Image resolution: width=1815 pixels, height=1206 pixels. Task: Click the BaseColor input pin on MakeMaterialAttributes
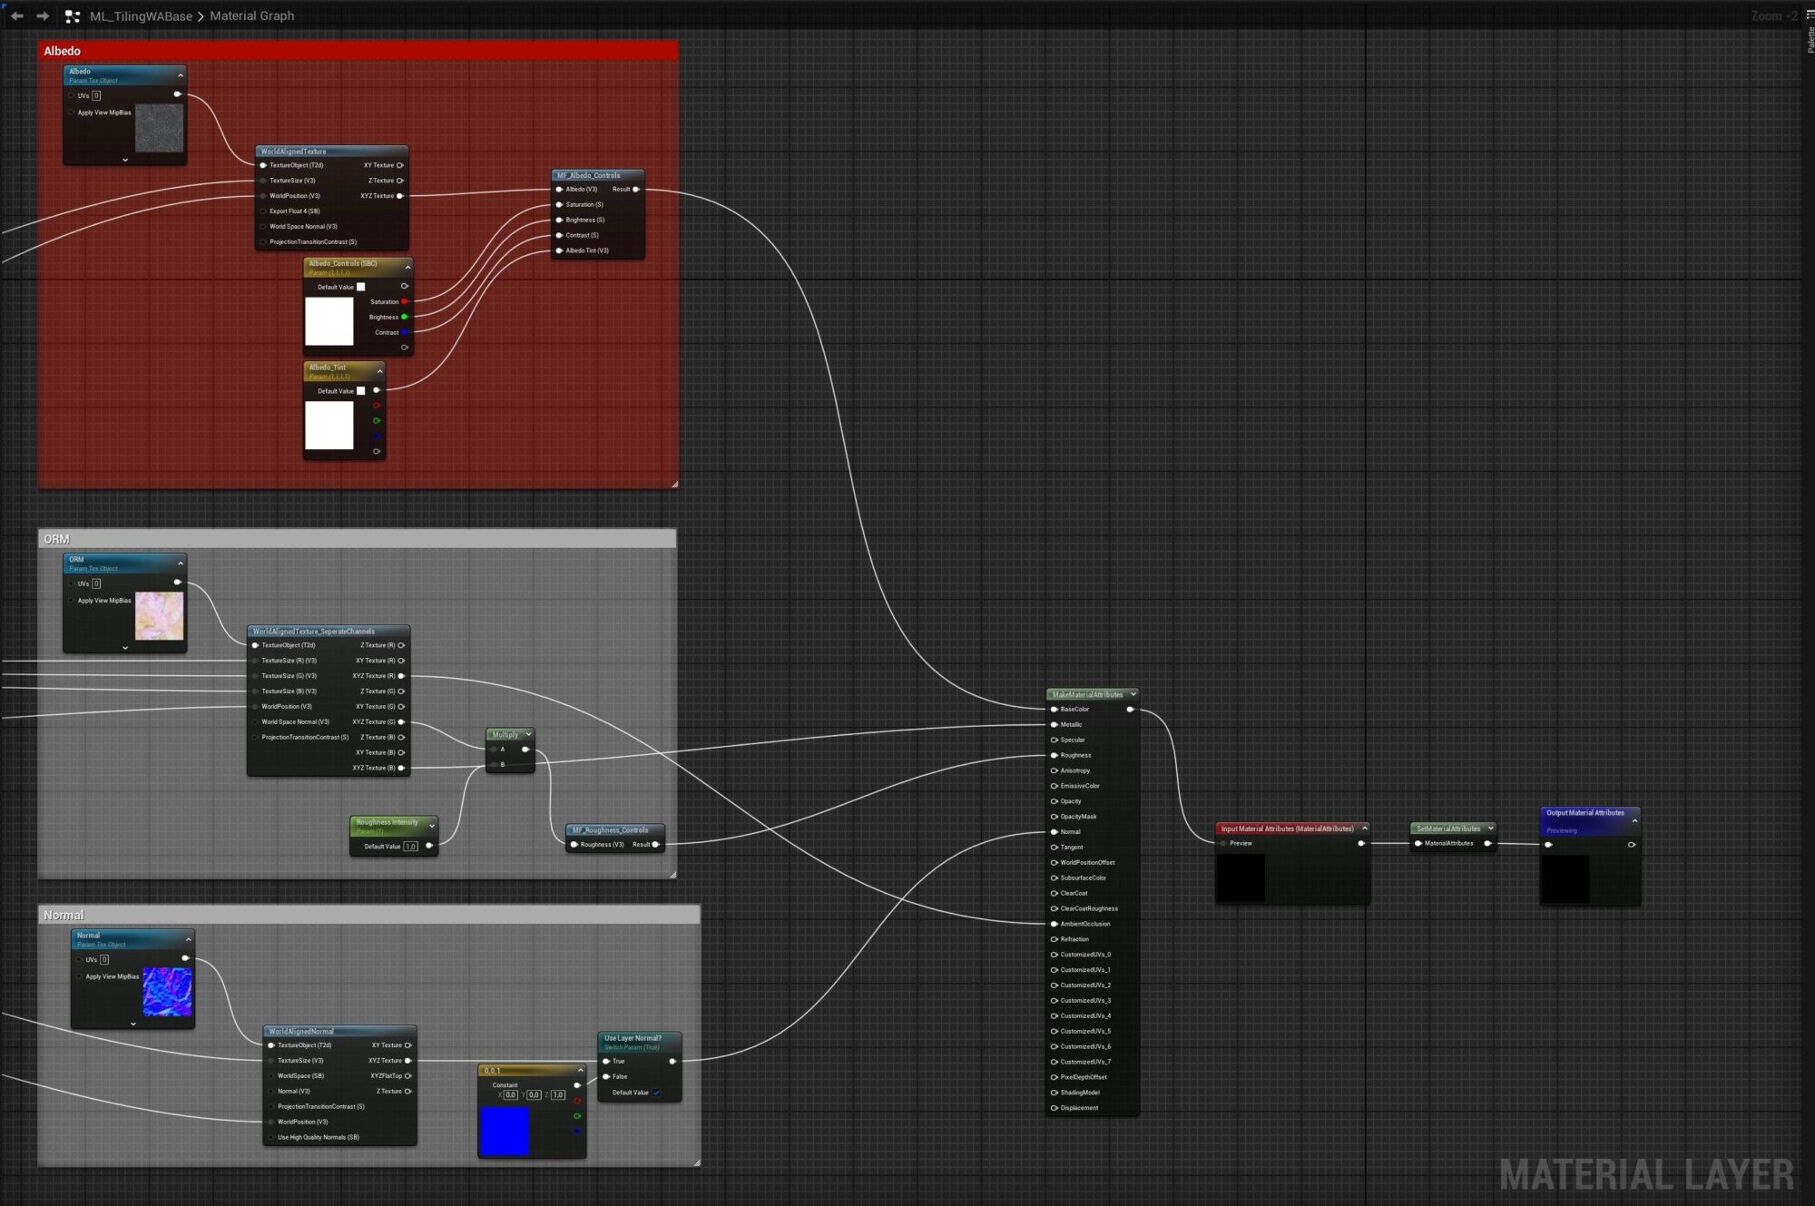tap(1054, 709)
